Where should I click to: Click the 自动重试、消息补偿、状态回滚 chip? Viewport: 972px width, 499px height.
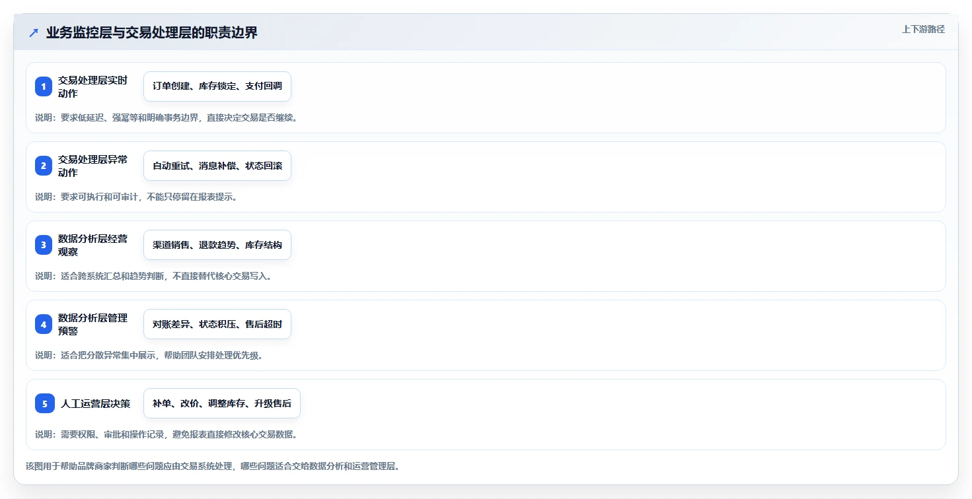217,166
